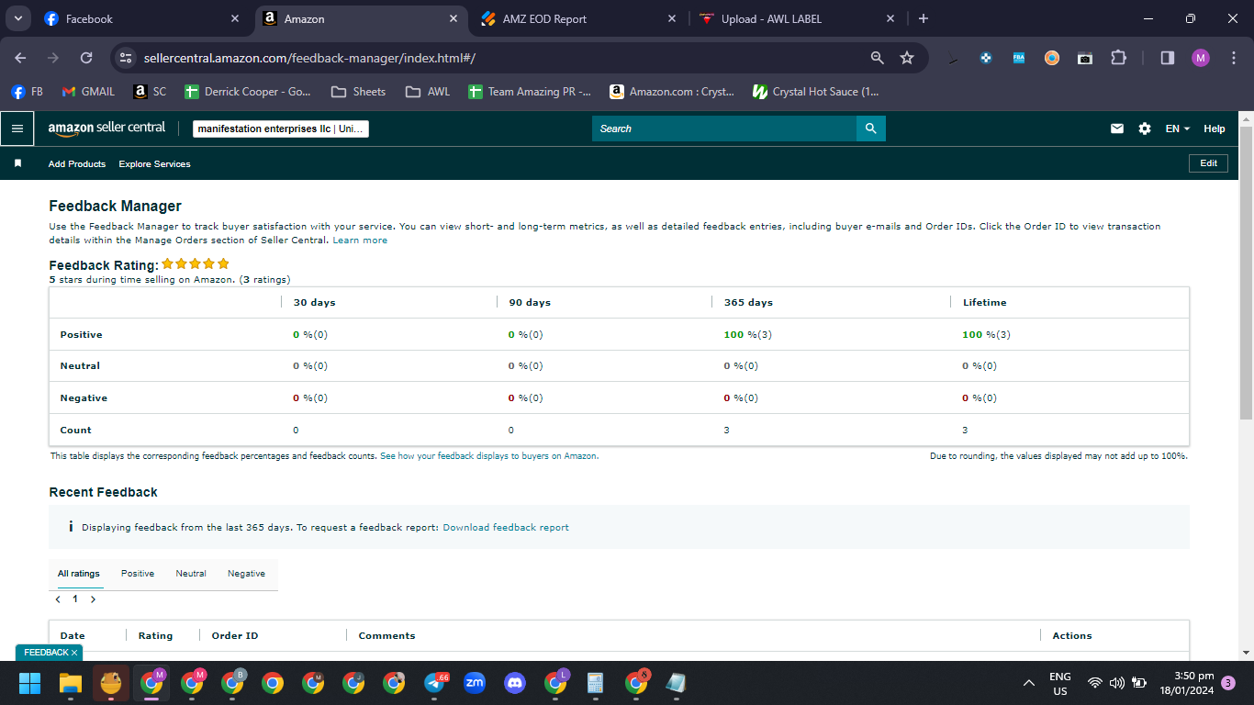
Task: Close the Amazon browser tab
Action: [x=453, y=18]
